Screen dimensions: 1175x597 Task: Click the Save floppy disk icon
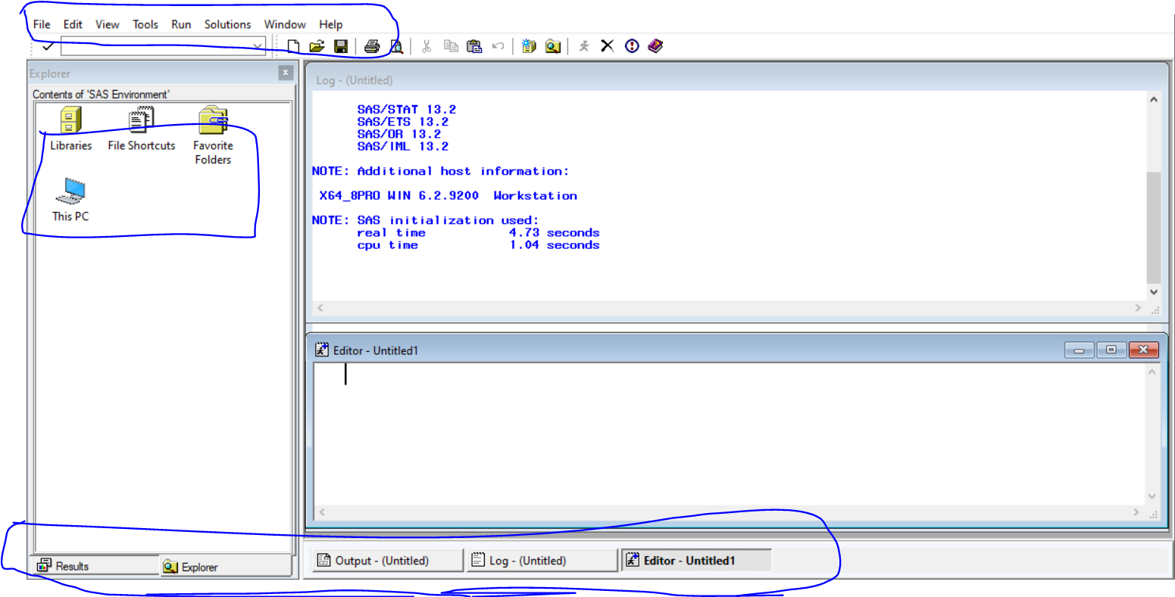[341, 47]
